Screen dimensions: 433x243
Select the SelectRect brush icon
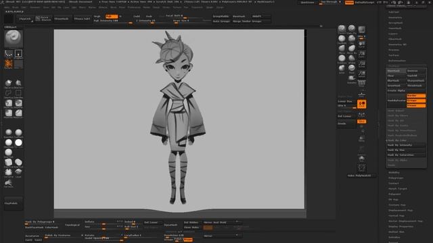pos(18,93)
